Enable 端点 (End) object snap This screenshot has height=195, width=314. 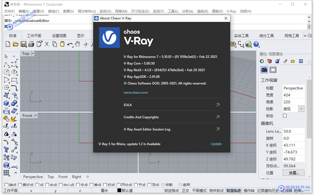pyautogui.click(x=7, y=185)
